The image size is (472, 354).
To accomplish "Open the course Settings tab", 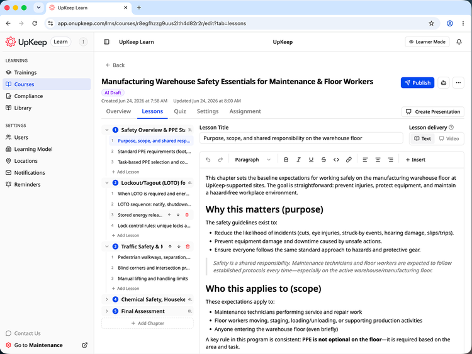I will pos(208,111).
